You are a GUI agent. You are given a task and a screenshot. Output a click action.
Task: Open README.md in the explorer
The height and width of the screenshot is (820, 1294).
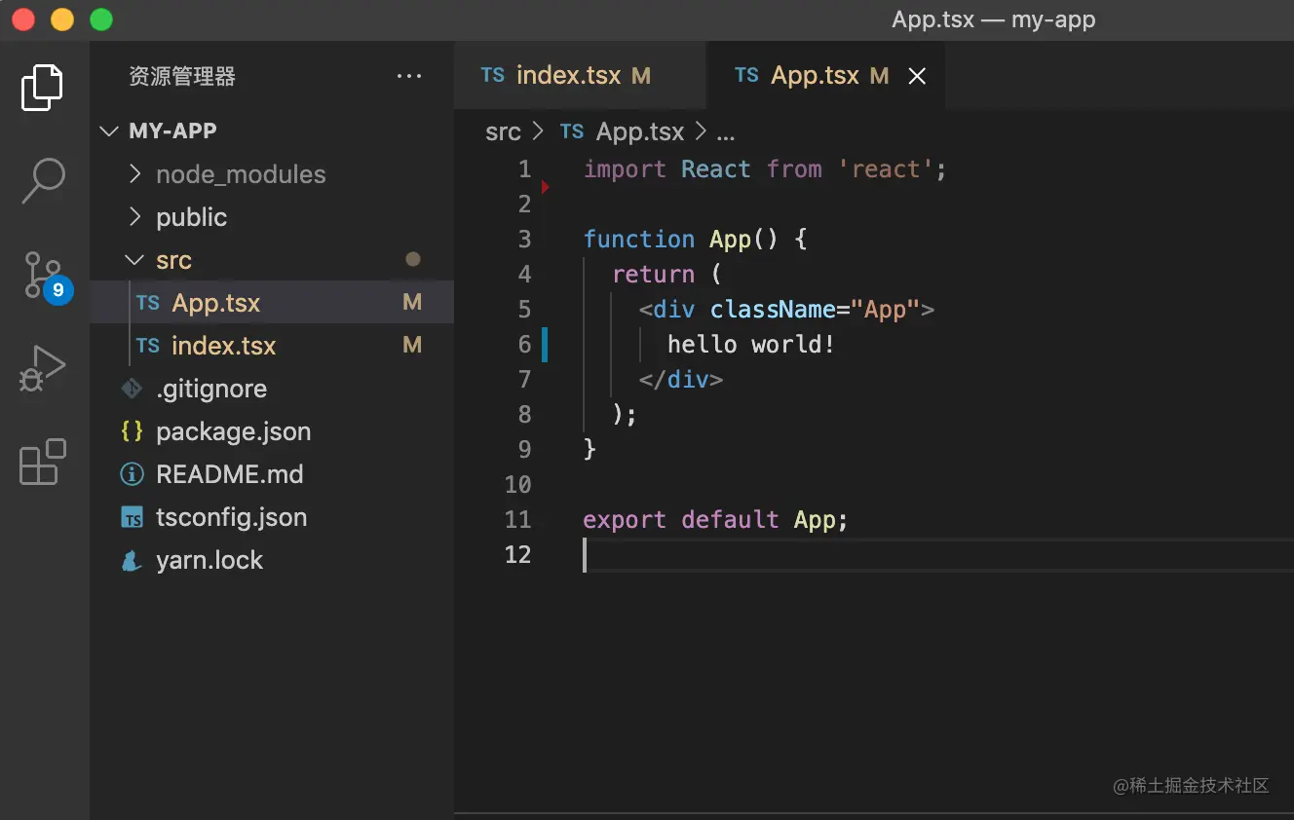(229, 474)
